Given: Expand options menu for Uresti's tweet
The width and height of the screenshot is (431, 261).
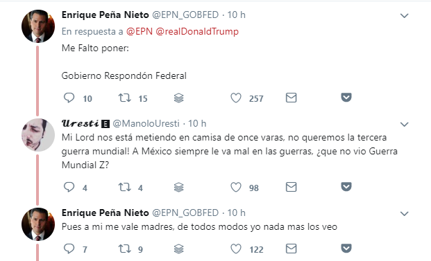Looking at the screenshot, I should point(404,124).
